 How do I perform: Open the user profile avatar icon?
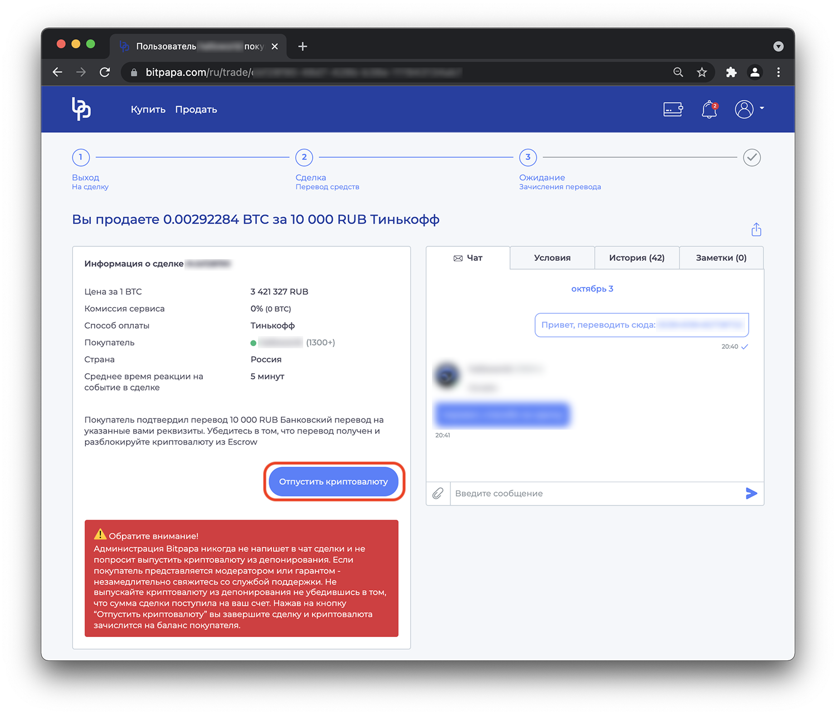click(744, 109)
